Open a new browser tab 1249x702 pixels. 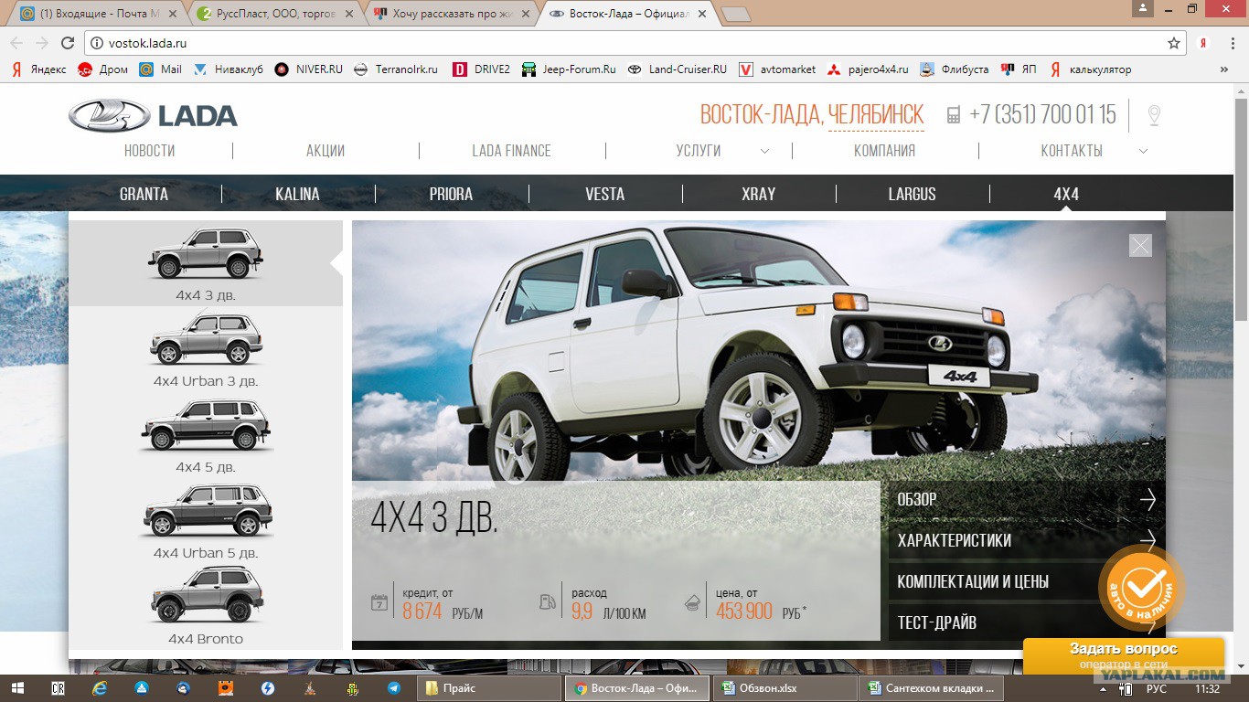pos(735,14)
